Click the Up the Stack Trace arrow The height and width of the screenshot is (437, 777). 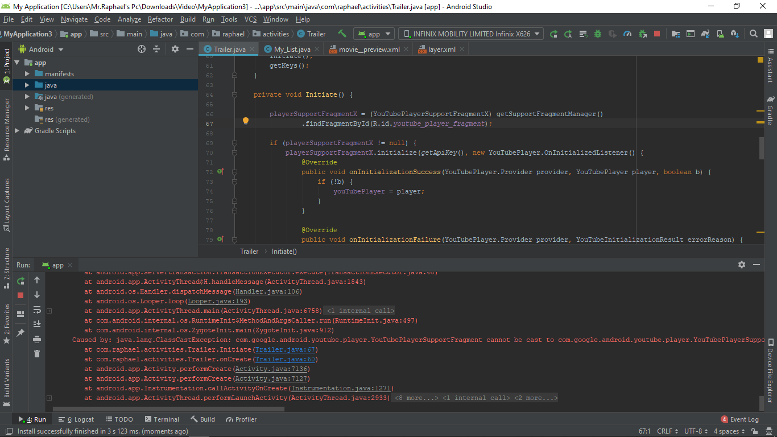tap(37, 280)
